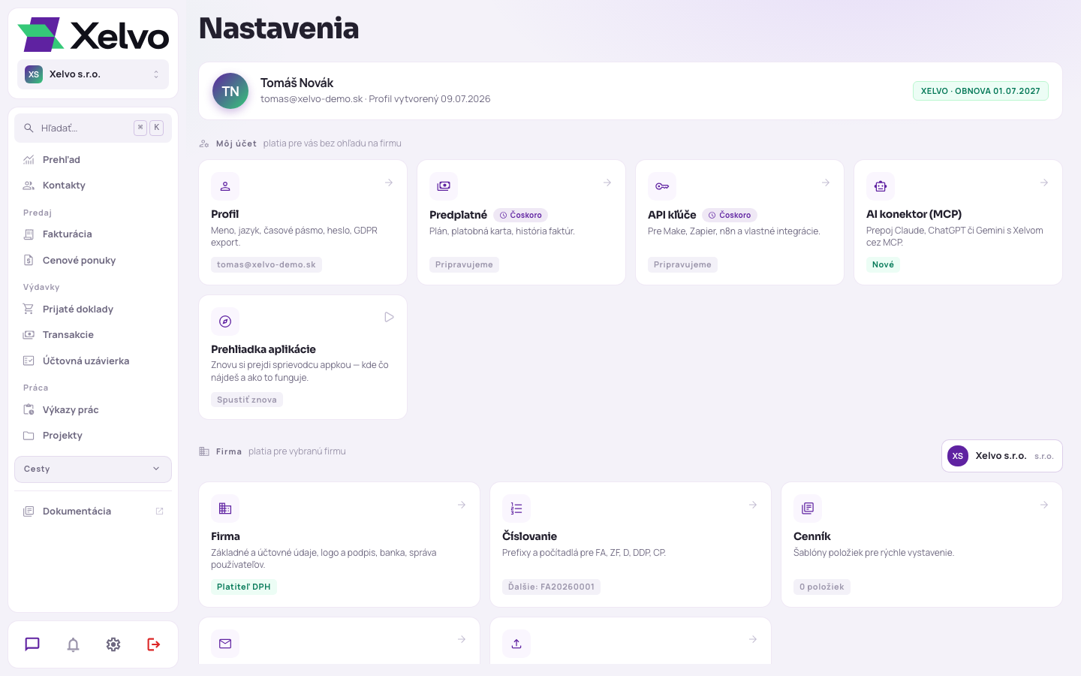Open Kontakty in sidebar
Viewport: 1081px width, 676px height.
(x=93, y=186)
